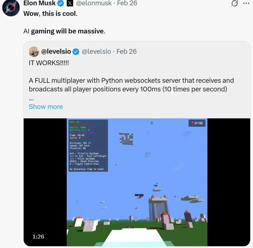This screenshot has height=248, width=253.
Task: Click the red plane in the game video
Action: tap(140, 197)
